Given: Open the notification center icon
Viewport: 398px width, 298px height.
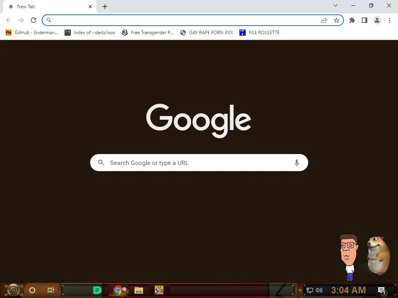Looking at the screenshot, I should 382,291.
